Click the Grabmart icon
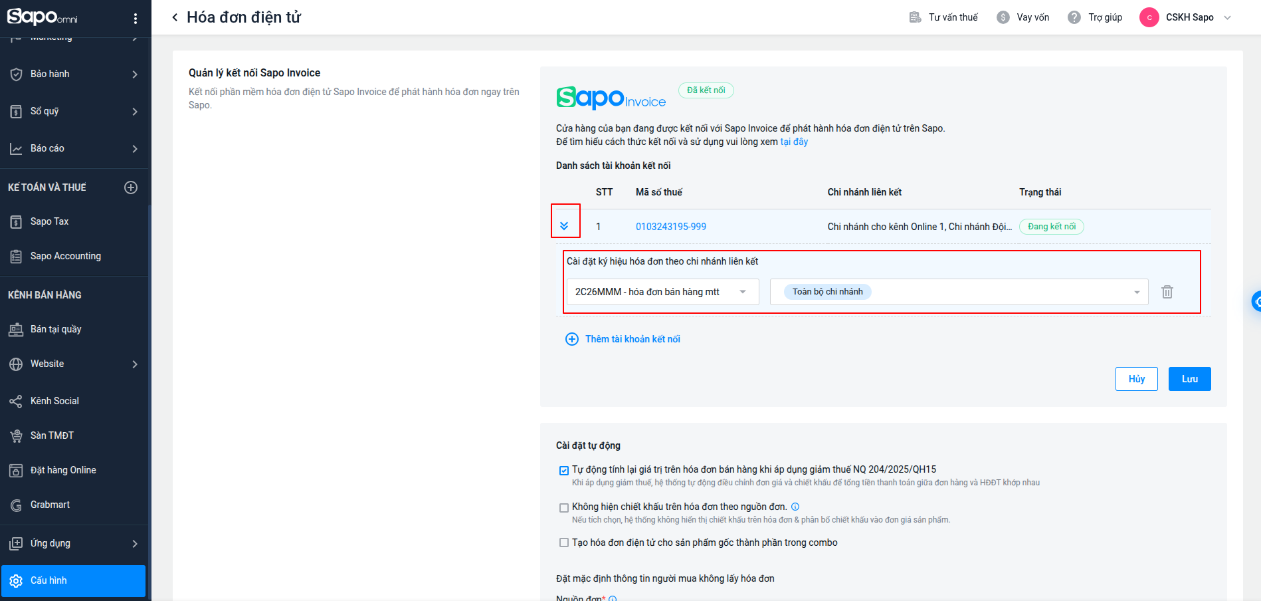 point(16,505)
